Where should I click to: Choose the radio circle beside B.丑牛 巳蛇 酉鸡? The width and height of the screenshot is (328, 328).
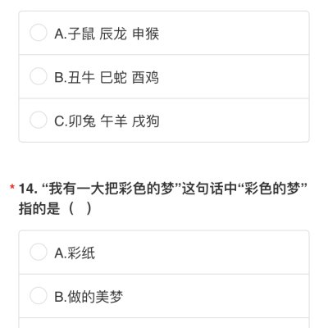tap(39, 76)
